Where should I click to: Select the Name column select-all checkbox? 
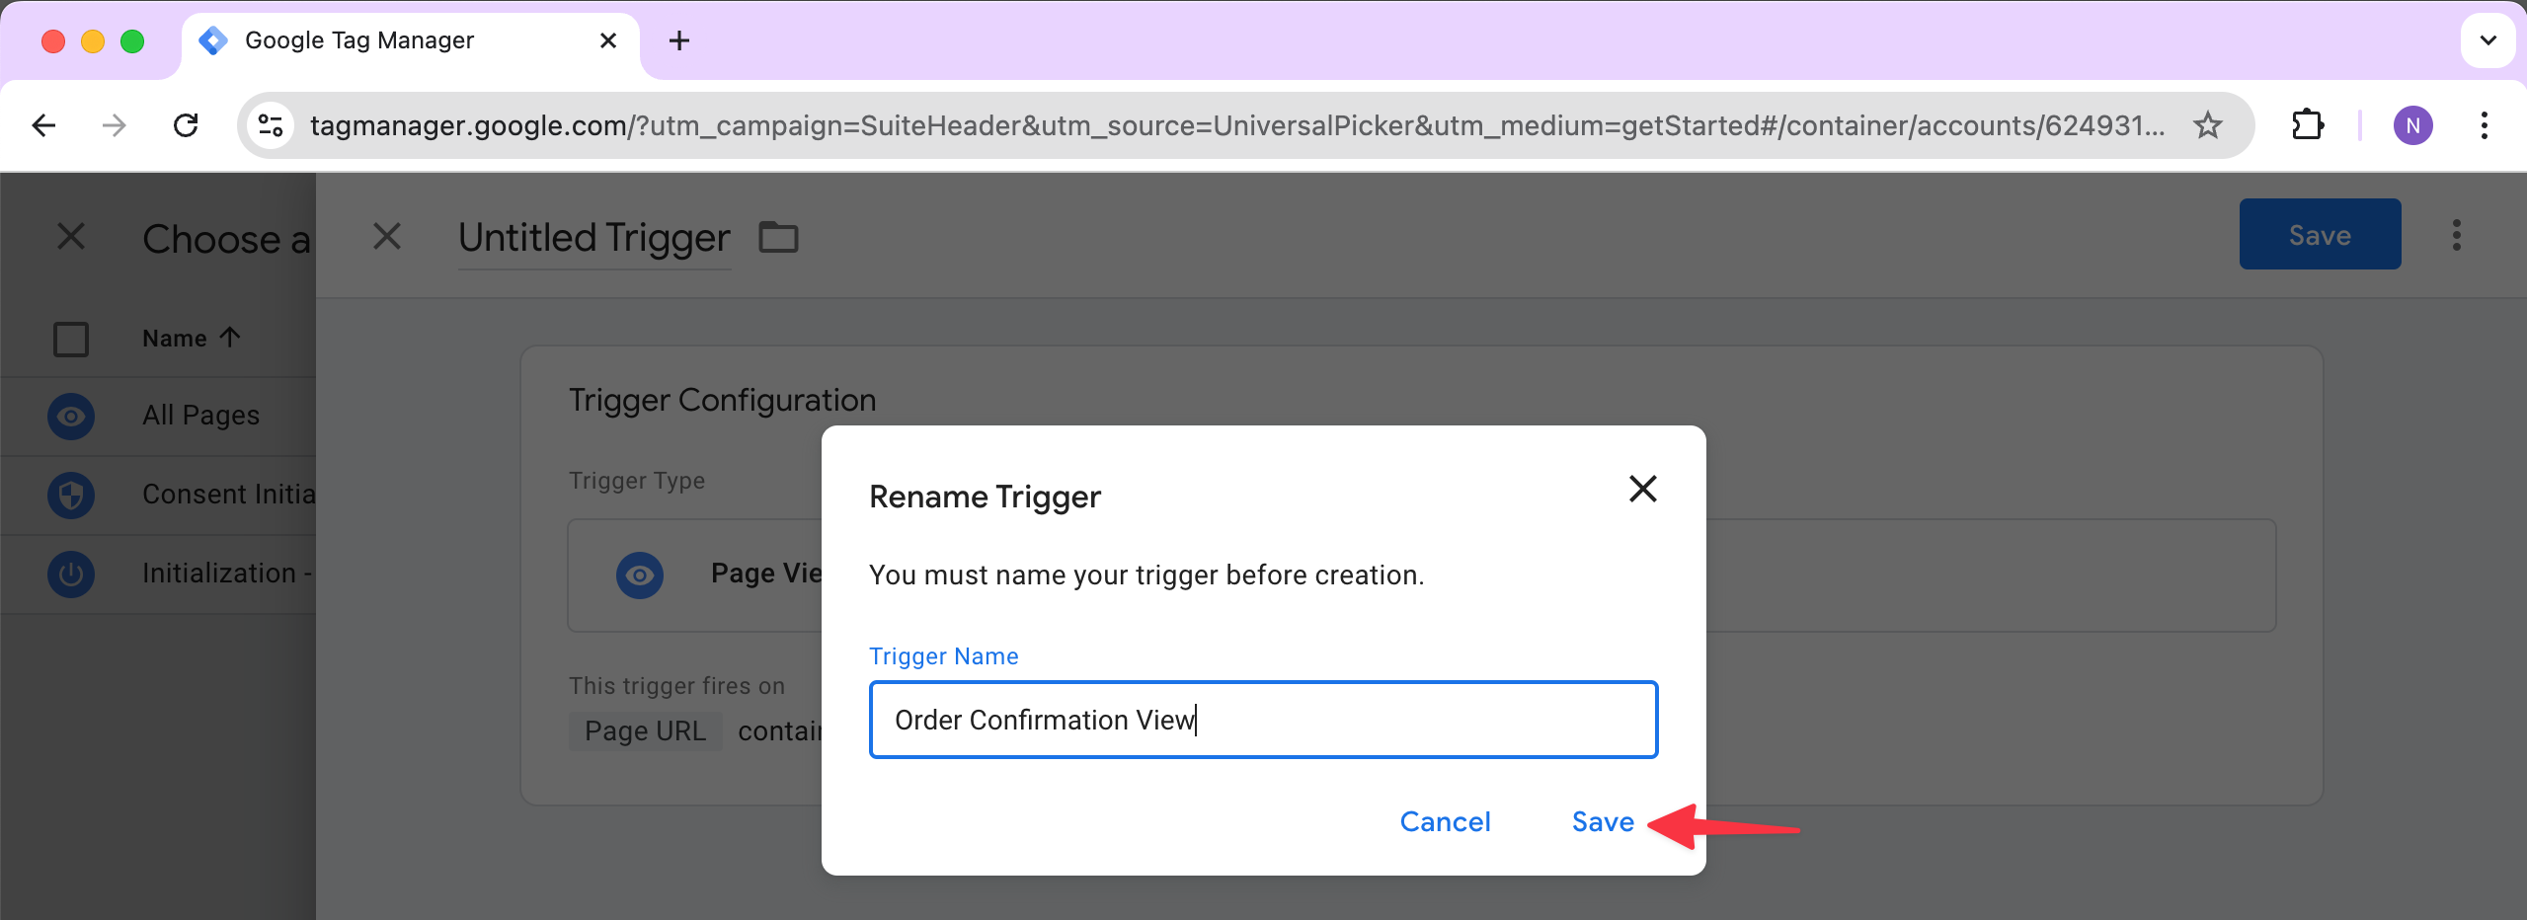pyautogui.click(x=71, y=339)
